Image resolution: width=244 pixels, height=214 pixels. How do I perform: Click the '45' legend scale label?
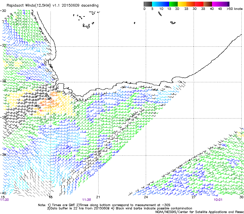pyautogui.click(x=220, y=9)
